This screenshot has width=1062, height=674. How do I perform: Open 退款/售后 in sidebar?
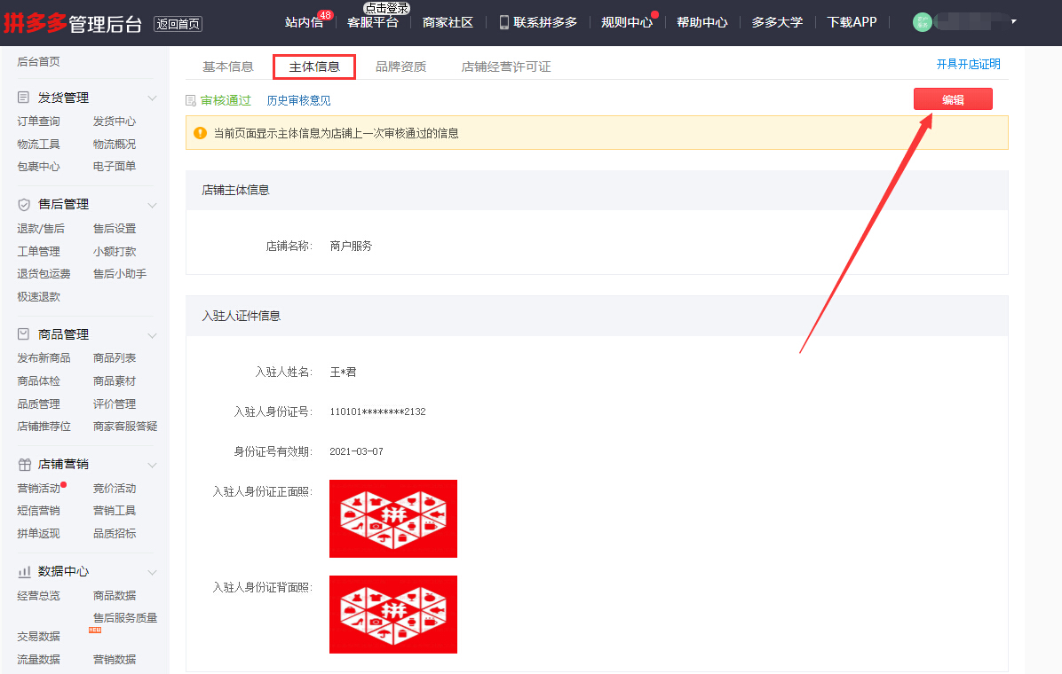(x=41, y=229)
